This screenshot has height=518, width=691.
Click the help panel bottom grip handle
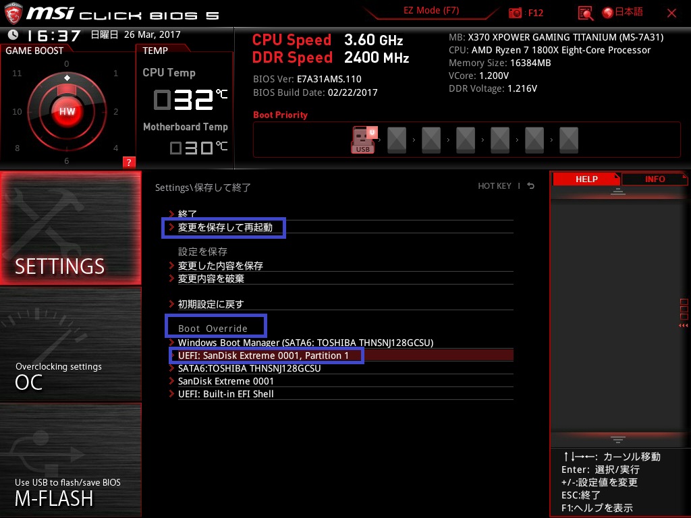tap(618, 440)
